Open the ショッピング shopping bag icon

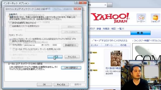pos(155,18)
